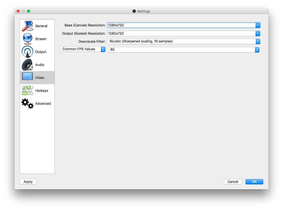Open the Downscale Filter dropdown
The width and height of the screenshot is (283, 210).
(x=184, y=41)
